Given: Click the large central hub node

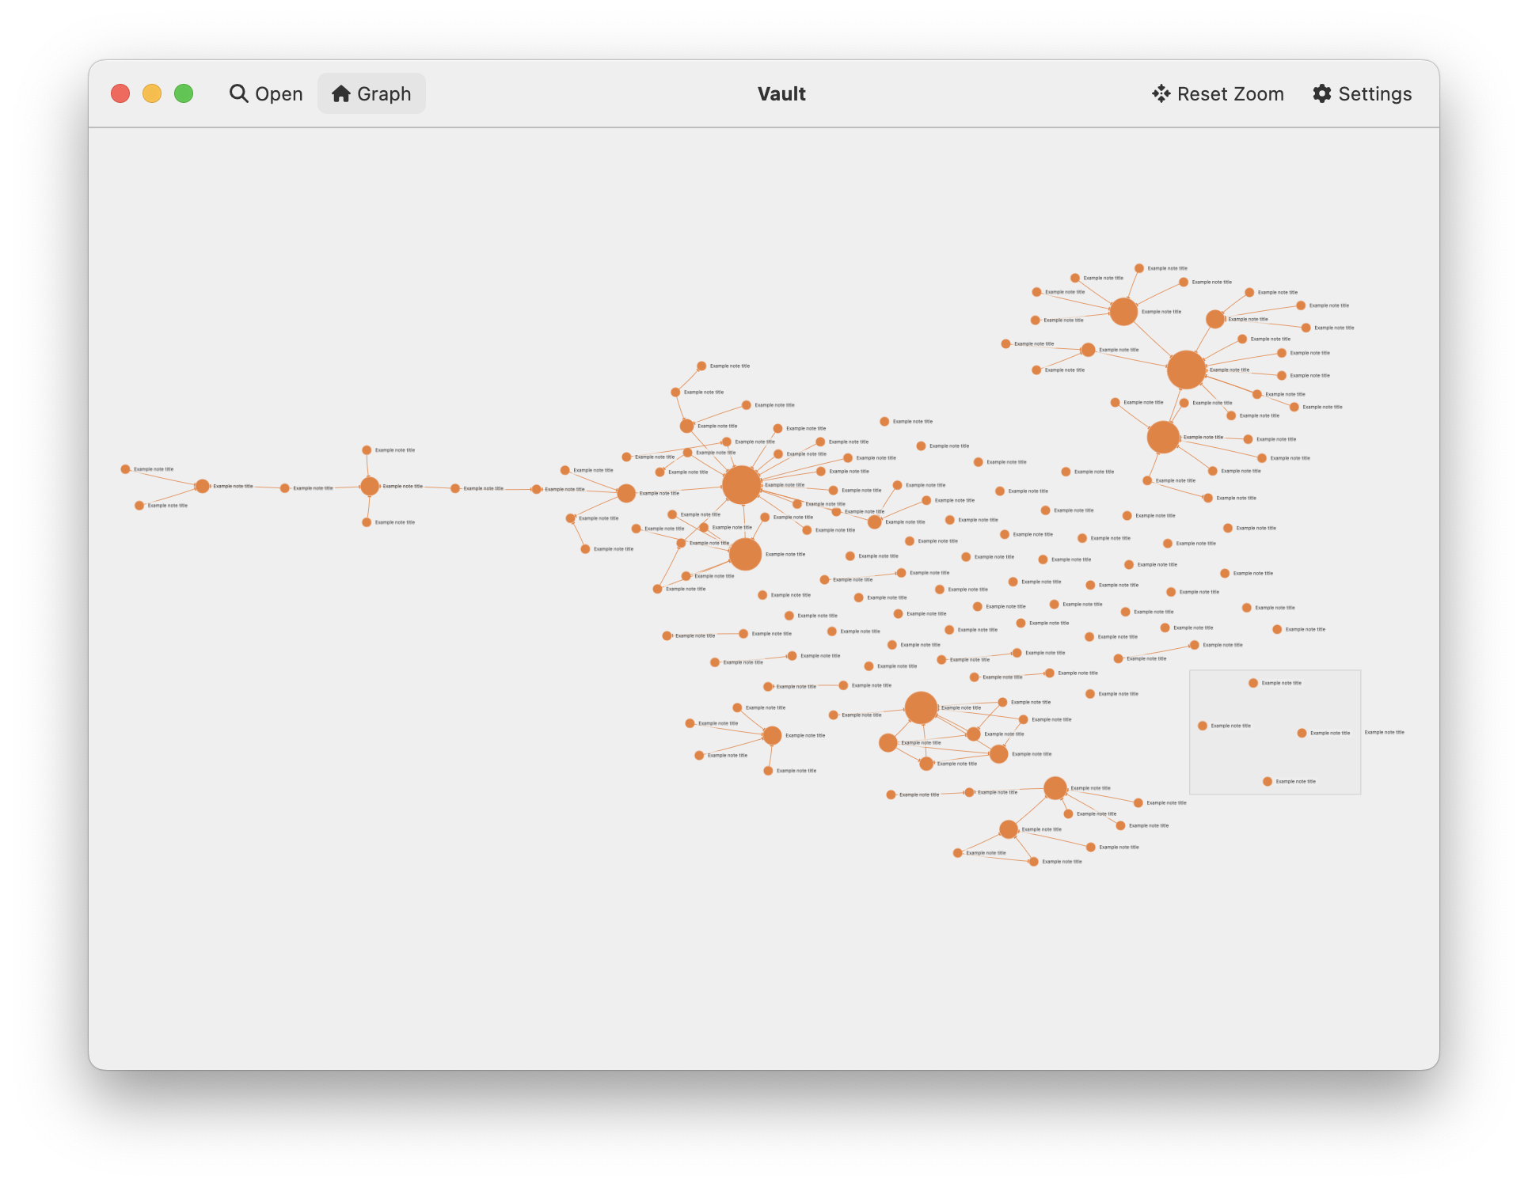Looking at the screenshot, I should [x=742, y=484].
